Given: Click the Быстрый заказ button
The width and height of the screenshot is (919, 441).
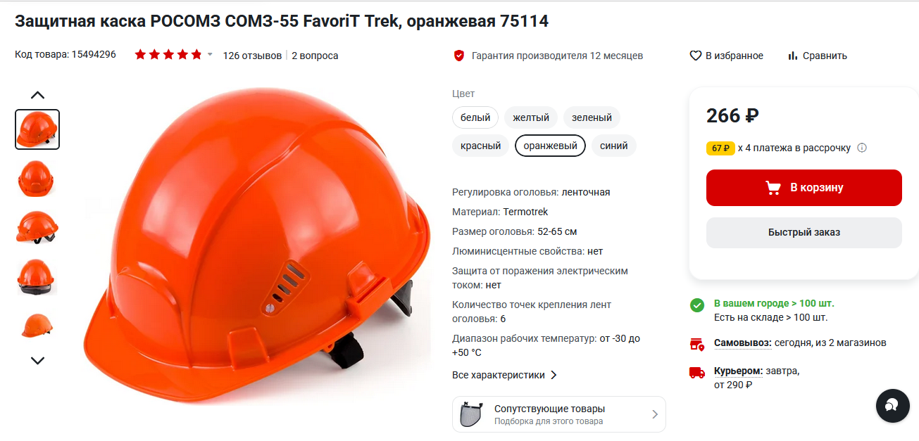Looking at the screenshot, I should (x=804, y=233).
